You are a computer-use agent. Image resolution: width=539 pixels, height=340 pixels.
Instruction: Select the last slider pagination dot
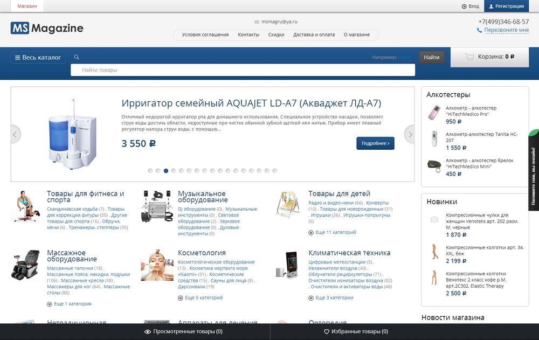pos(275,170)
